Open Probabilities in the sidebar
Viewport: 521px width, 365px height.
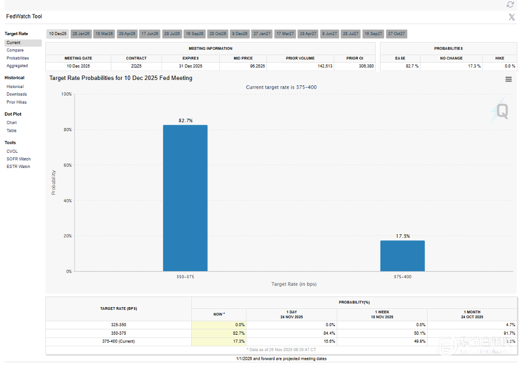tap(18, 58)
